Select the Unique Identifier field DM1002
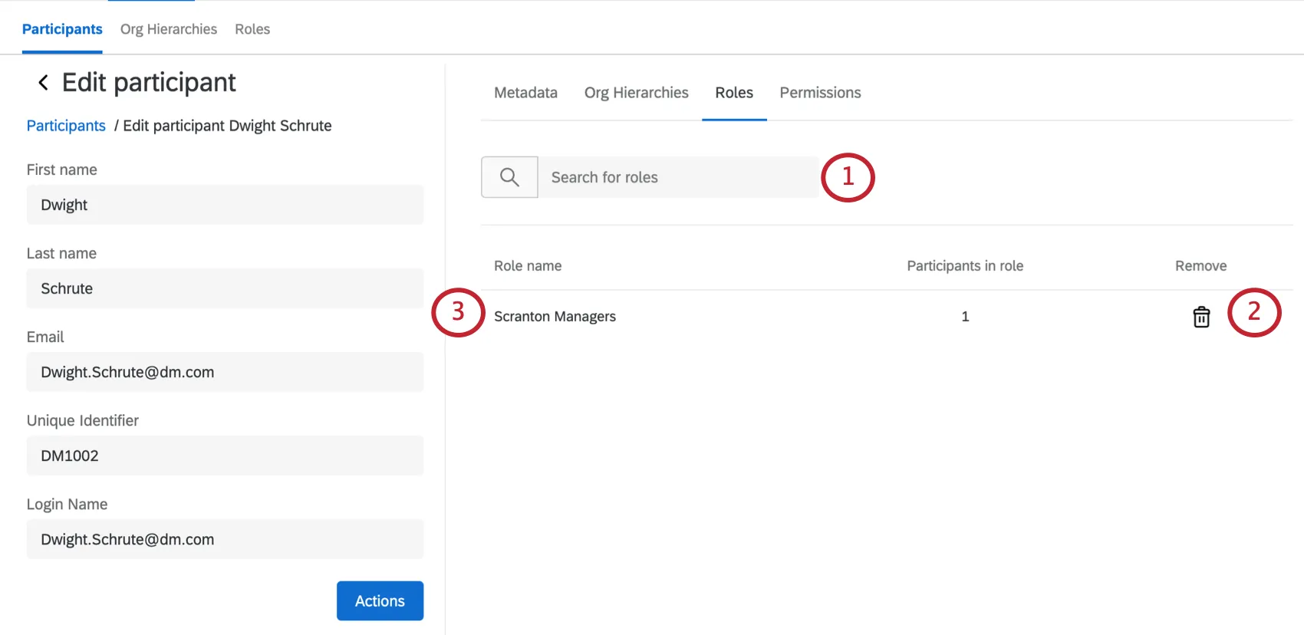This screenshot has height=635, width=1304. click(225, 456)
